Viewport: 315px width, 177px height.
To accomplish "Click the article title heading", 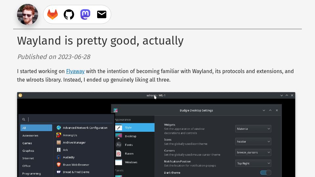I will 100,41.
